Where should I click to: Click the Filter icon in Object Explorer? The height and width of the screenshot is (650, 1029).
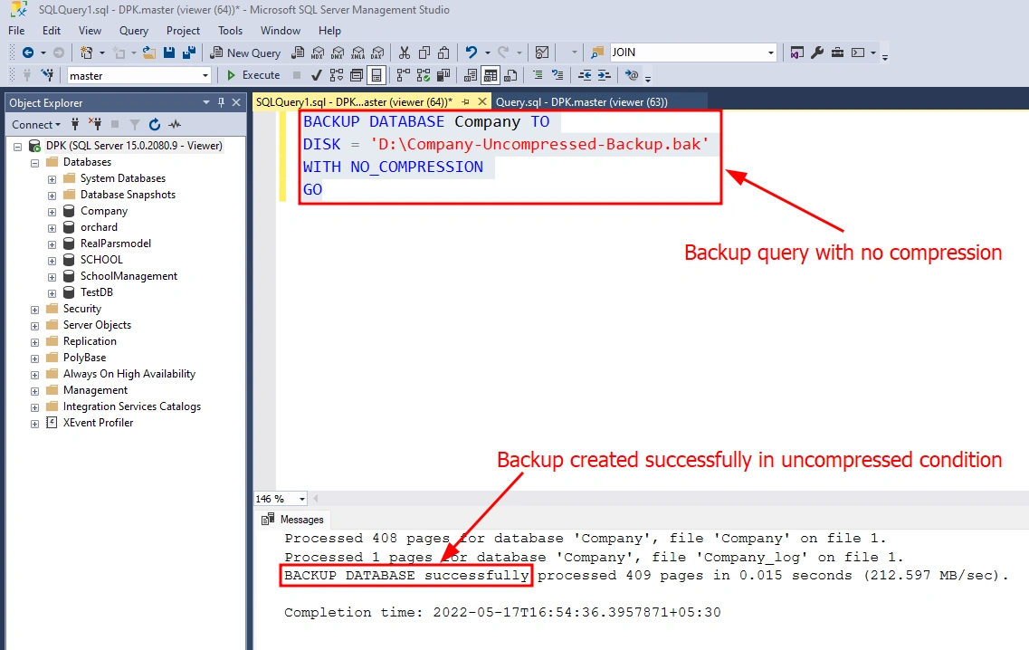pos(135,124)
